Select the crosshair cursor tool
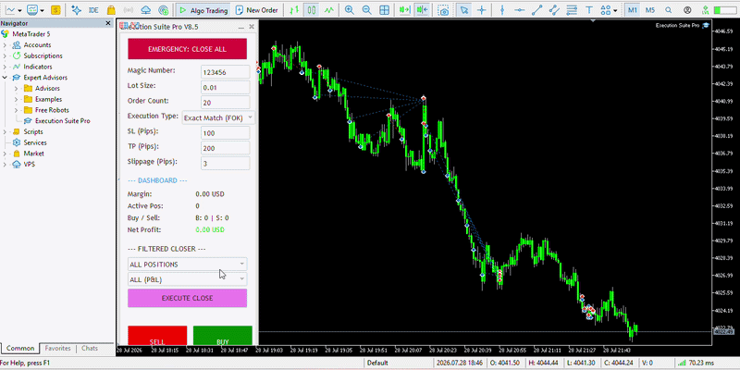Viewport: 740px width, 370px height. [x=482, y=10]
